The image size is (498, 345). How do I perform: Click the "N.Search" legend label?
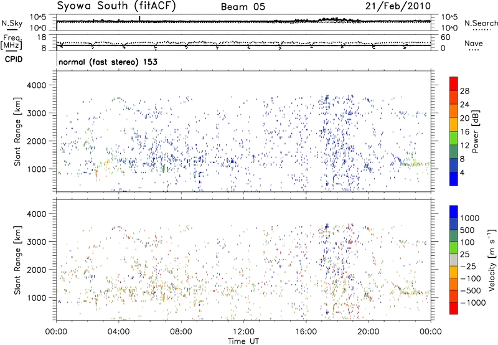pyautogui.click(x=481, y=23)
